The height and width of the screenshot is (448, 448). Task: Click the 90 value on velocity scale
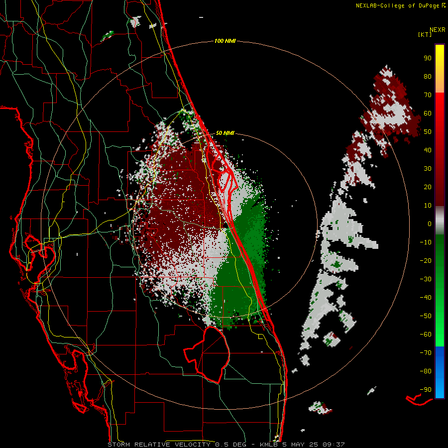[x=428, y=58]
